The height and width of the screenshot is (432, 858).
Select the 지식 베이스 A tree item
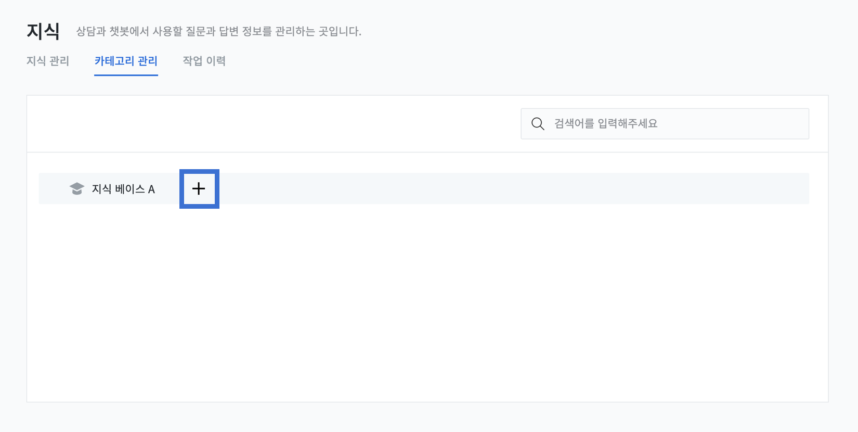[x=123, y=189]
